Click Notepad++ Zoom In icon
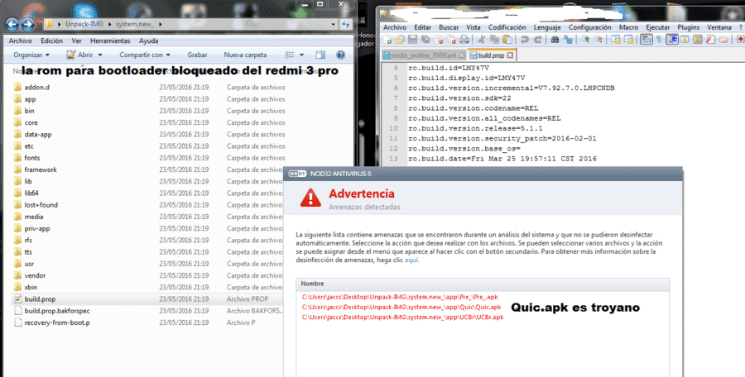 pyautogui.click(x=585, y=40)
